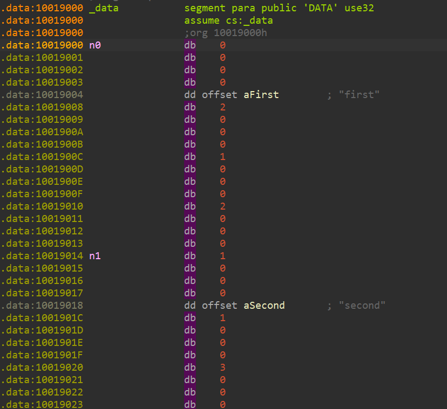Click the "second" string comment
This screenshot has width=447, height=409.
tap(362, 306)
